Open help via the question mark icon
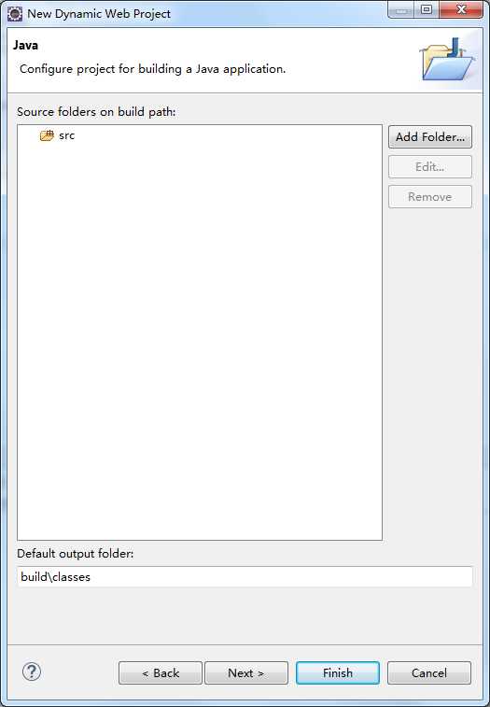Screen dimensions: 490x707 click(x=32, y=672)
